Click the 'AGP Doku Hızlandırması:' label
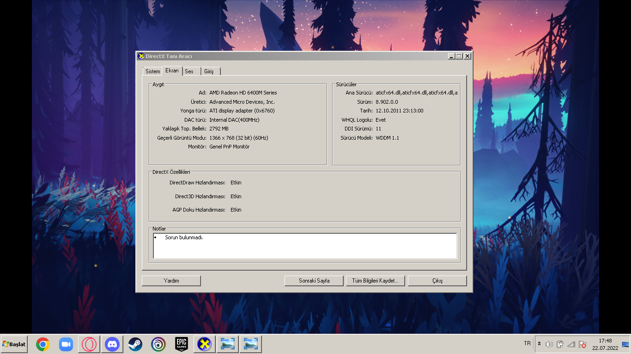This screenshot has width=631, height=354. 199,210
